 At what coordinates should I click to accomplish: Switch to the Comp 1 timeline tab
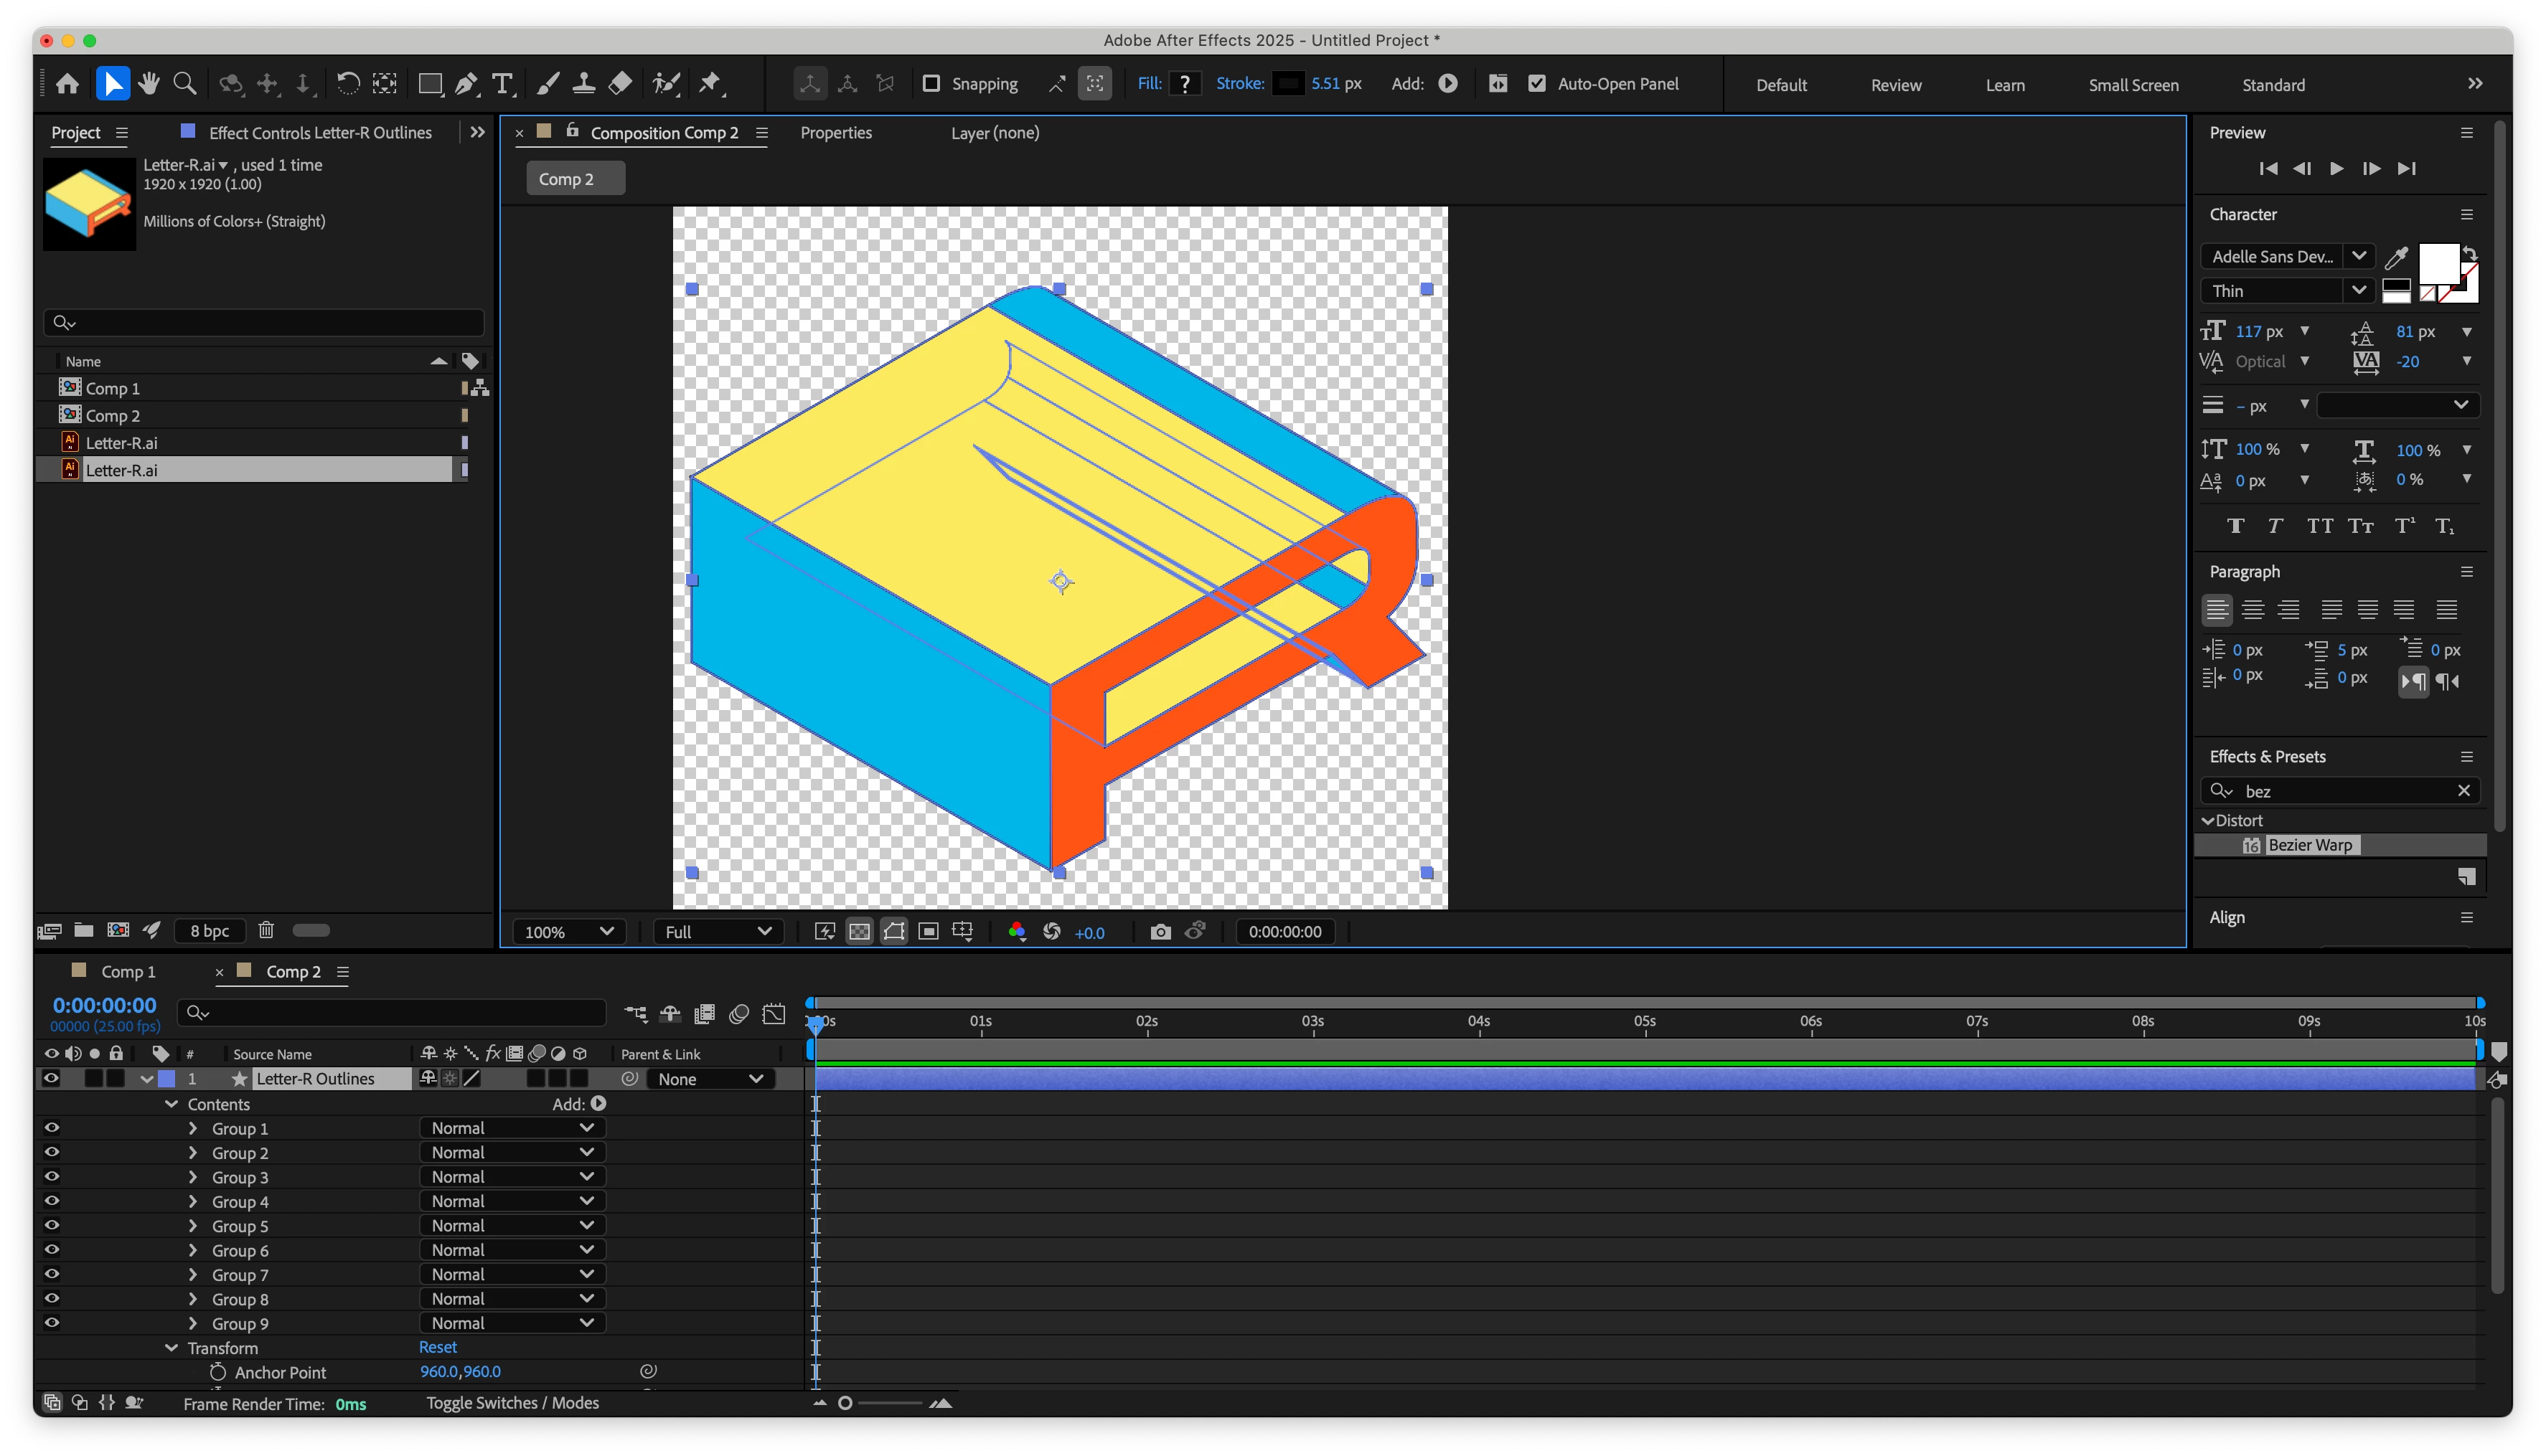point(128,972)
